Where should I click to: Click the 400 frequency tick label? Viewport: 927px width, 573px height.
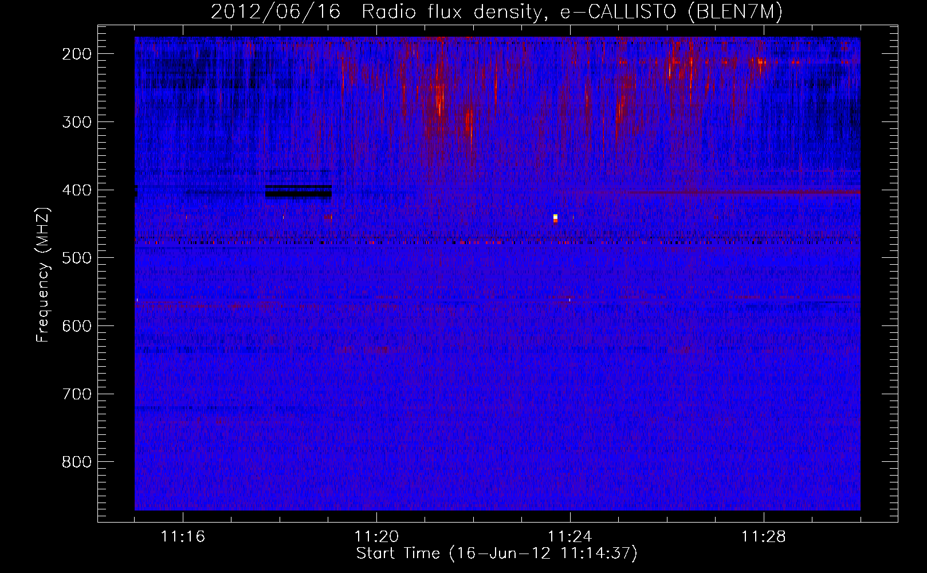(77, 190)
